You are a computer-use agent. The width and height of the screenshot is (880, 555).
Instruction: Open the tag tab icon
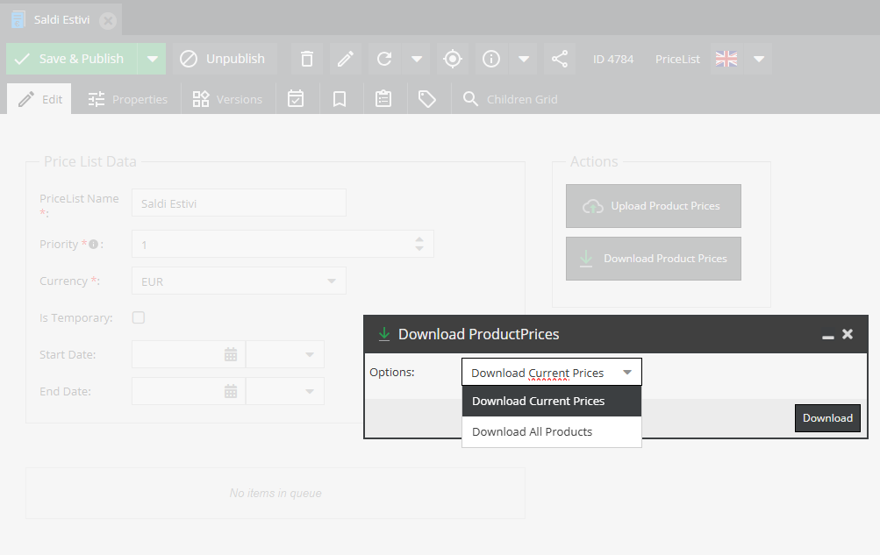[x=427, y=99]
